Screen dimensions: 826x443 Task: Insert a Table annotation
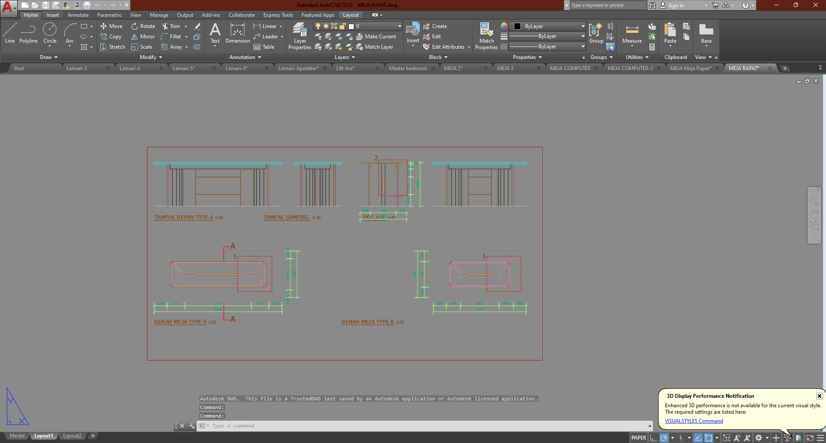click(264, 47)
